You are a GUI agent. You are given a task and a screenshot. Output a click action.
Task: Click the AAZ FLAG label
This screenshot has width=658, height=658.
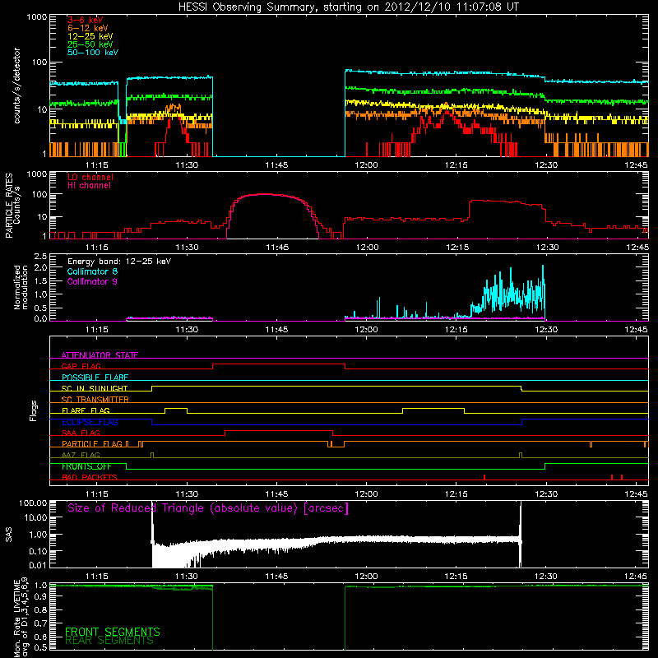pyautogui.click(x=81, y=455)
